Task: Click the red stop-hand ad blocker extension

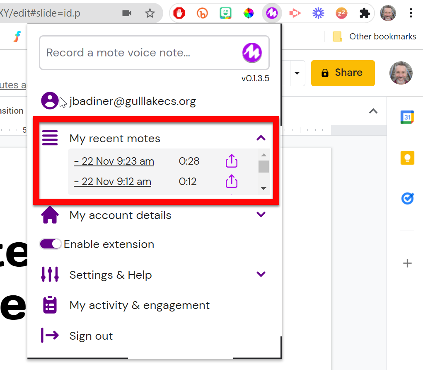Action: 179,13
